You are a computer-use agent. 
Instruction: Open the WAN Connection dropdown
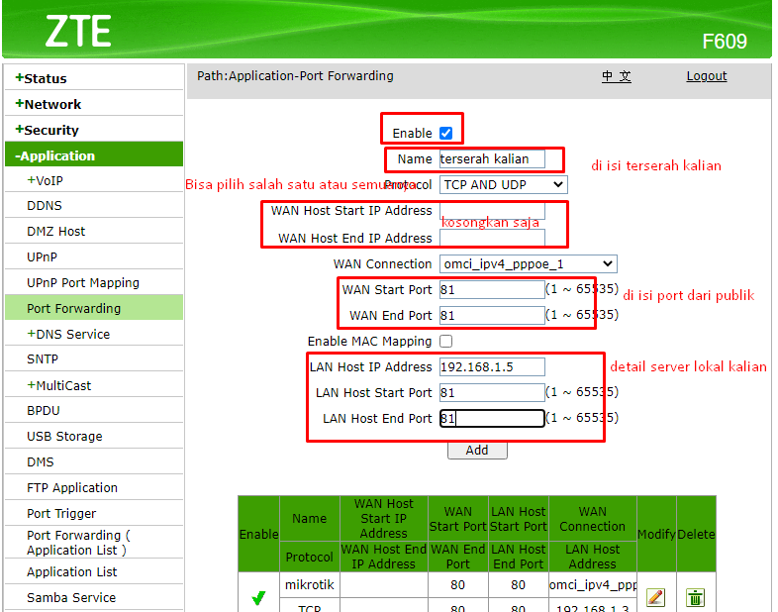pyautogui.click(x=528, y=263)
